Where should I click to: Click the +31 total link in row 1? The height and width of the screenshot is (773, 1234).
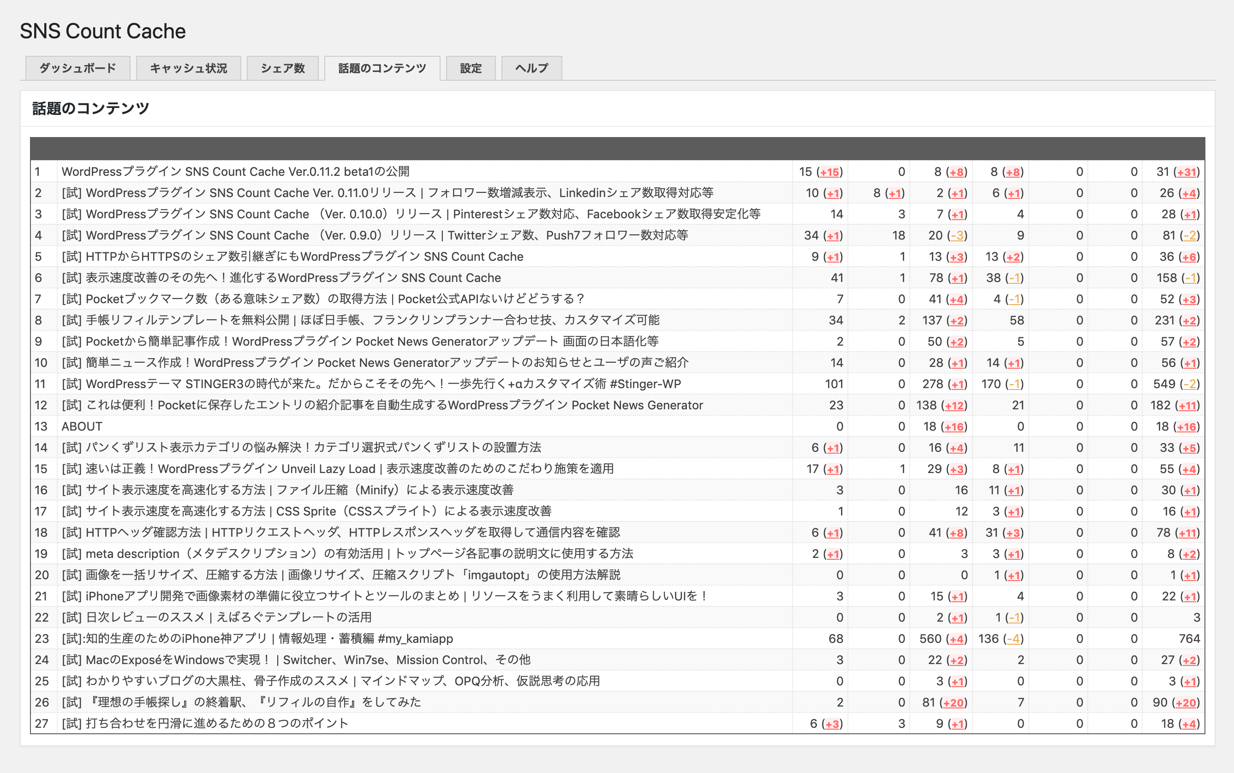1186,172
